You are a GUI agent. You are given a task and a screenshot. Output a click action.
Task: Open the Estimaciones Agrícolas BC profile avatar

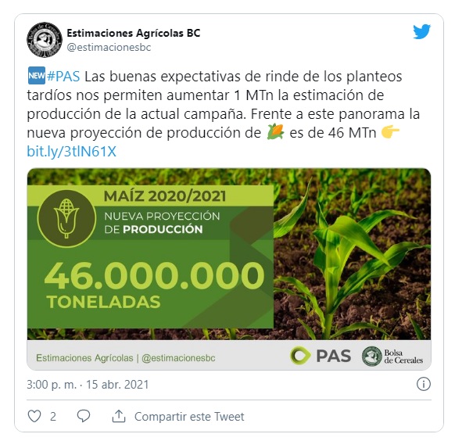coord(45,40)
